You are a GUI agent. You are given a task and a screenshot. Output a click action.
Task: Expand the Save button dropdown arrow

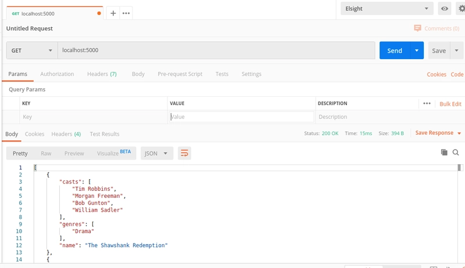pyautogui.click(x=457, y=50)
